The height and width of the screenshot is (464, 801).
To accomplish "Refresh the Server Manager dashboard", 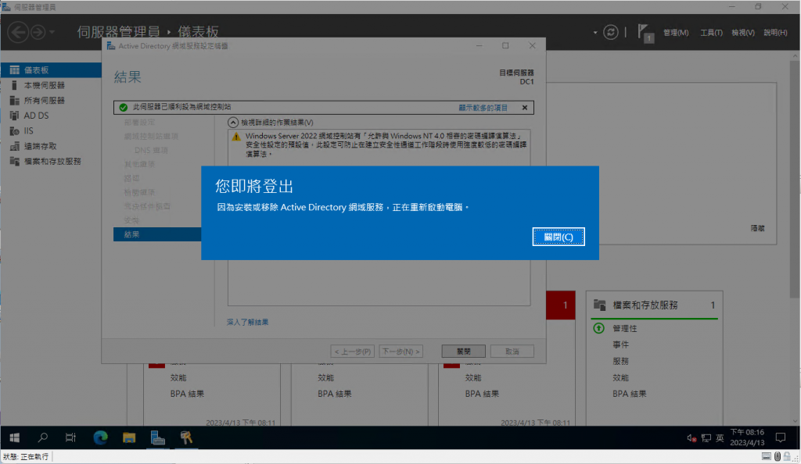I will (610, 32).
